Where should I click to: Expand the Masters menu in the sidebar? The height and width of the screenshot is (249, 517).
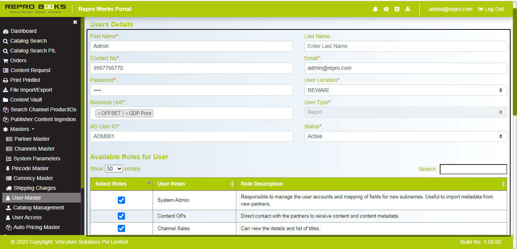pyautogui.click(x=20, y=129)
